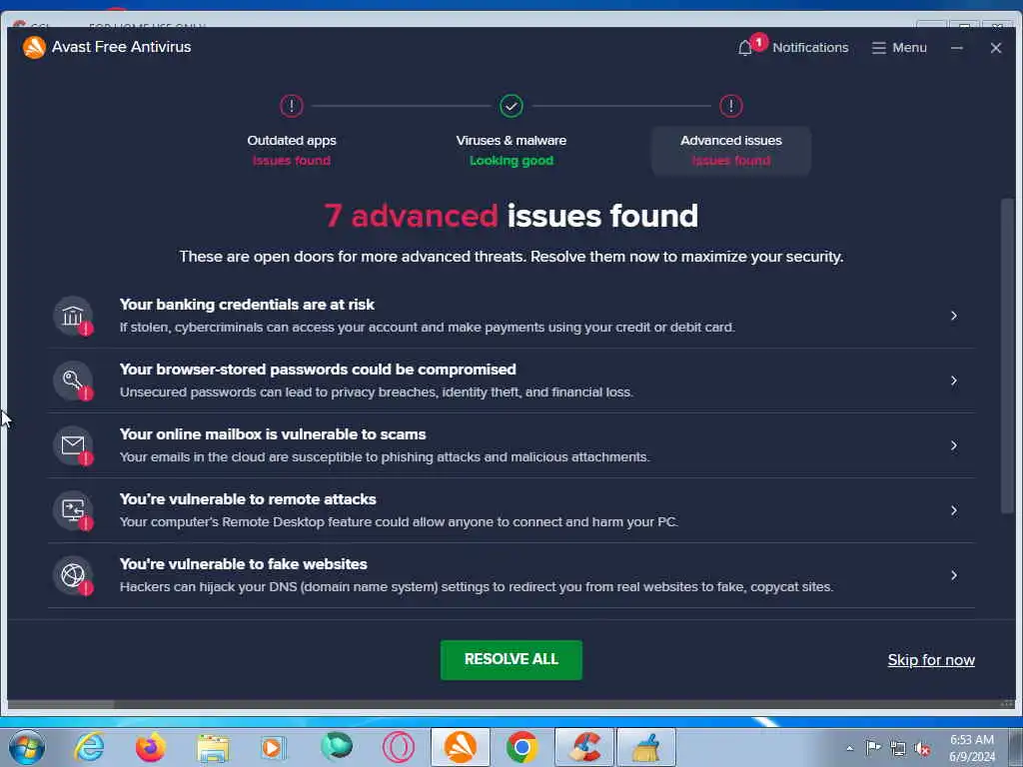Select the Viruses & malware checkmark icon
The width and height of the screenshot is (1023, 767).
pos(511,106)
